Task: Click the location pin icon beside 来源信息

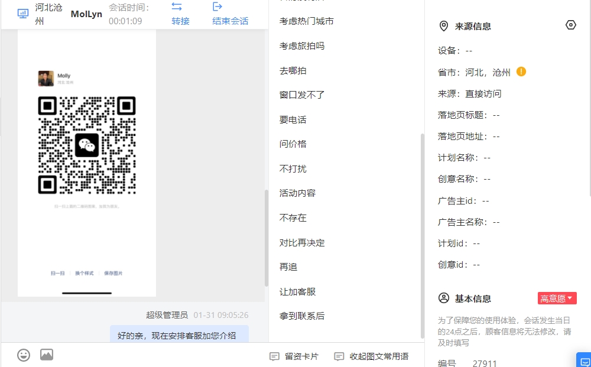Action: click(x=444, y=26)
